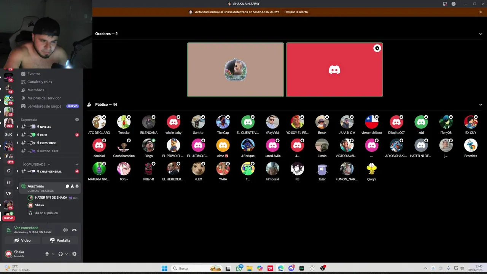Add a channel to COMUNIDAD category
Image resolution: width=487 pixels, height=274 pixels.
[x=77, y=164]
